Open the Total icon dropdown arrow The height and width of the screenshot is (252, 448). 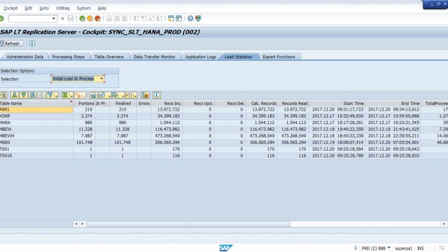coord(71,95)
